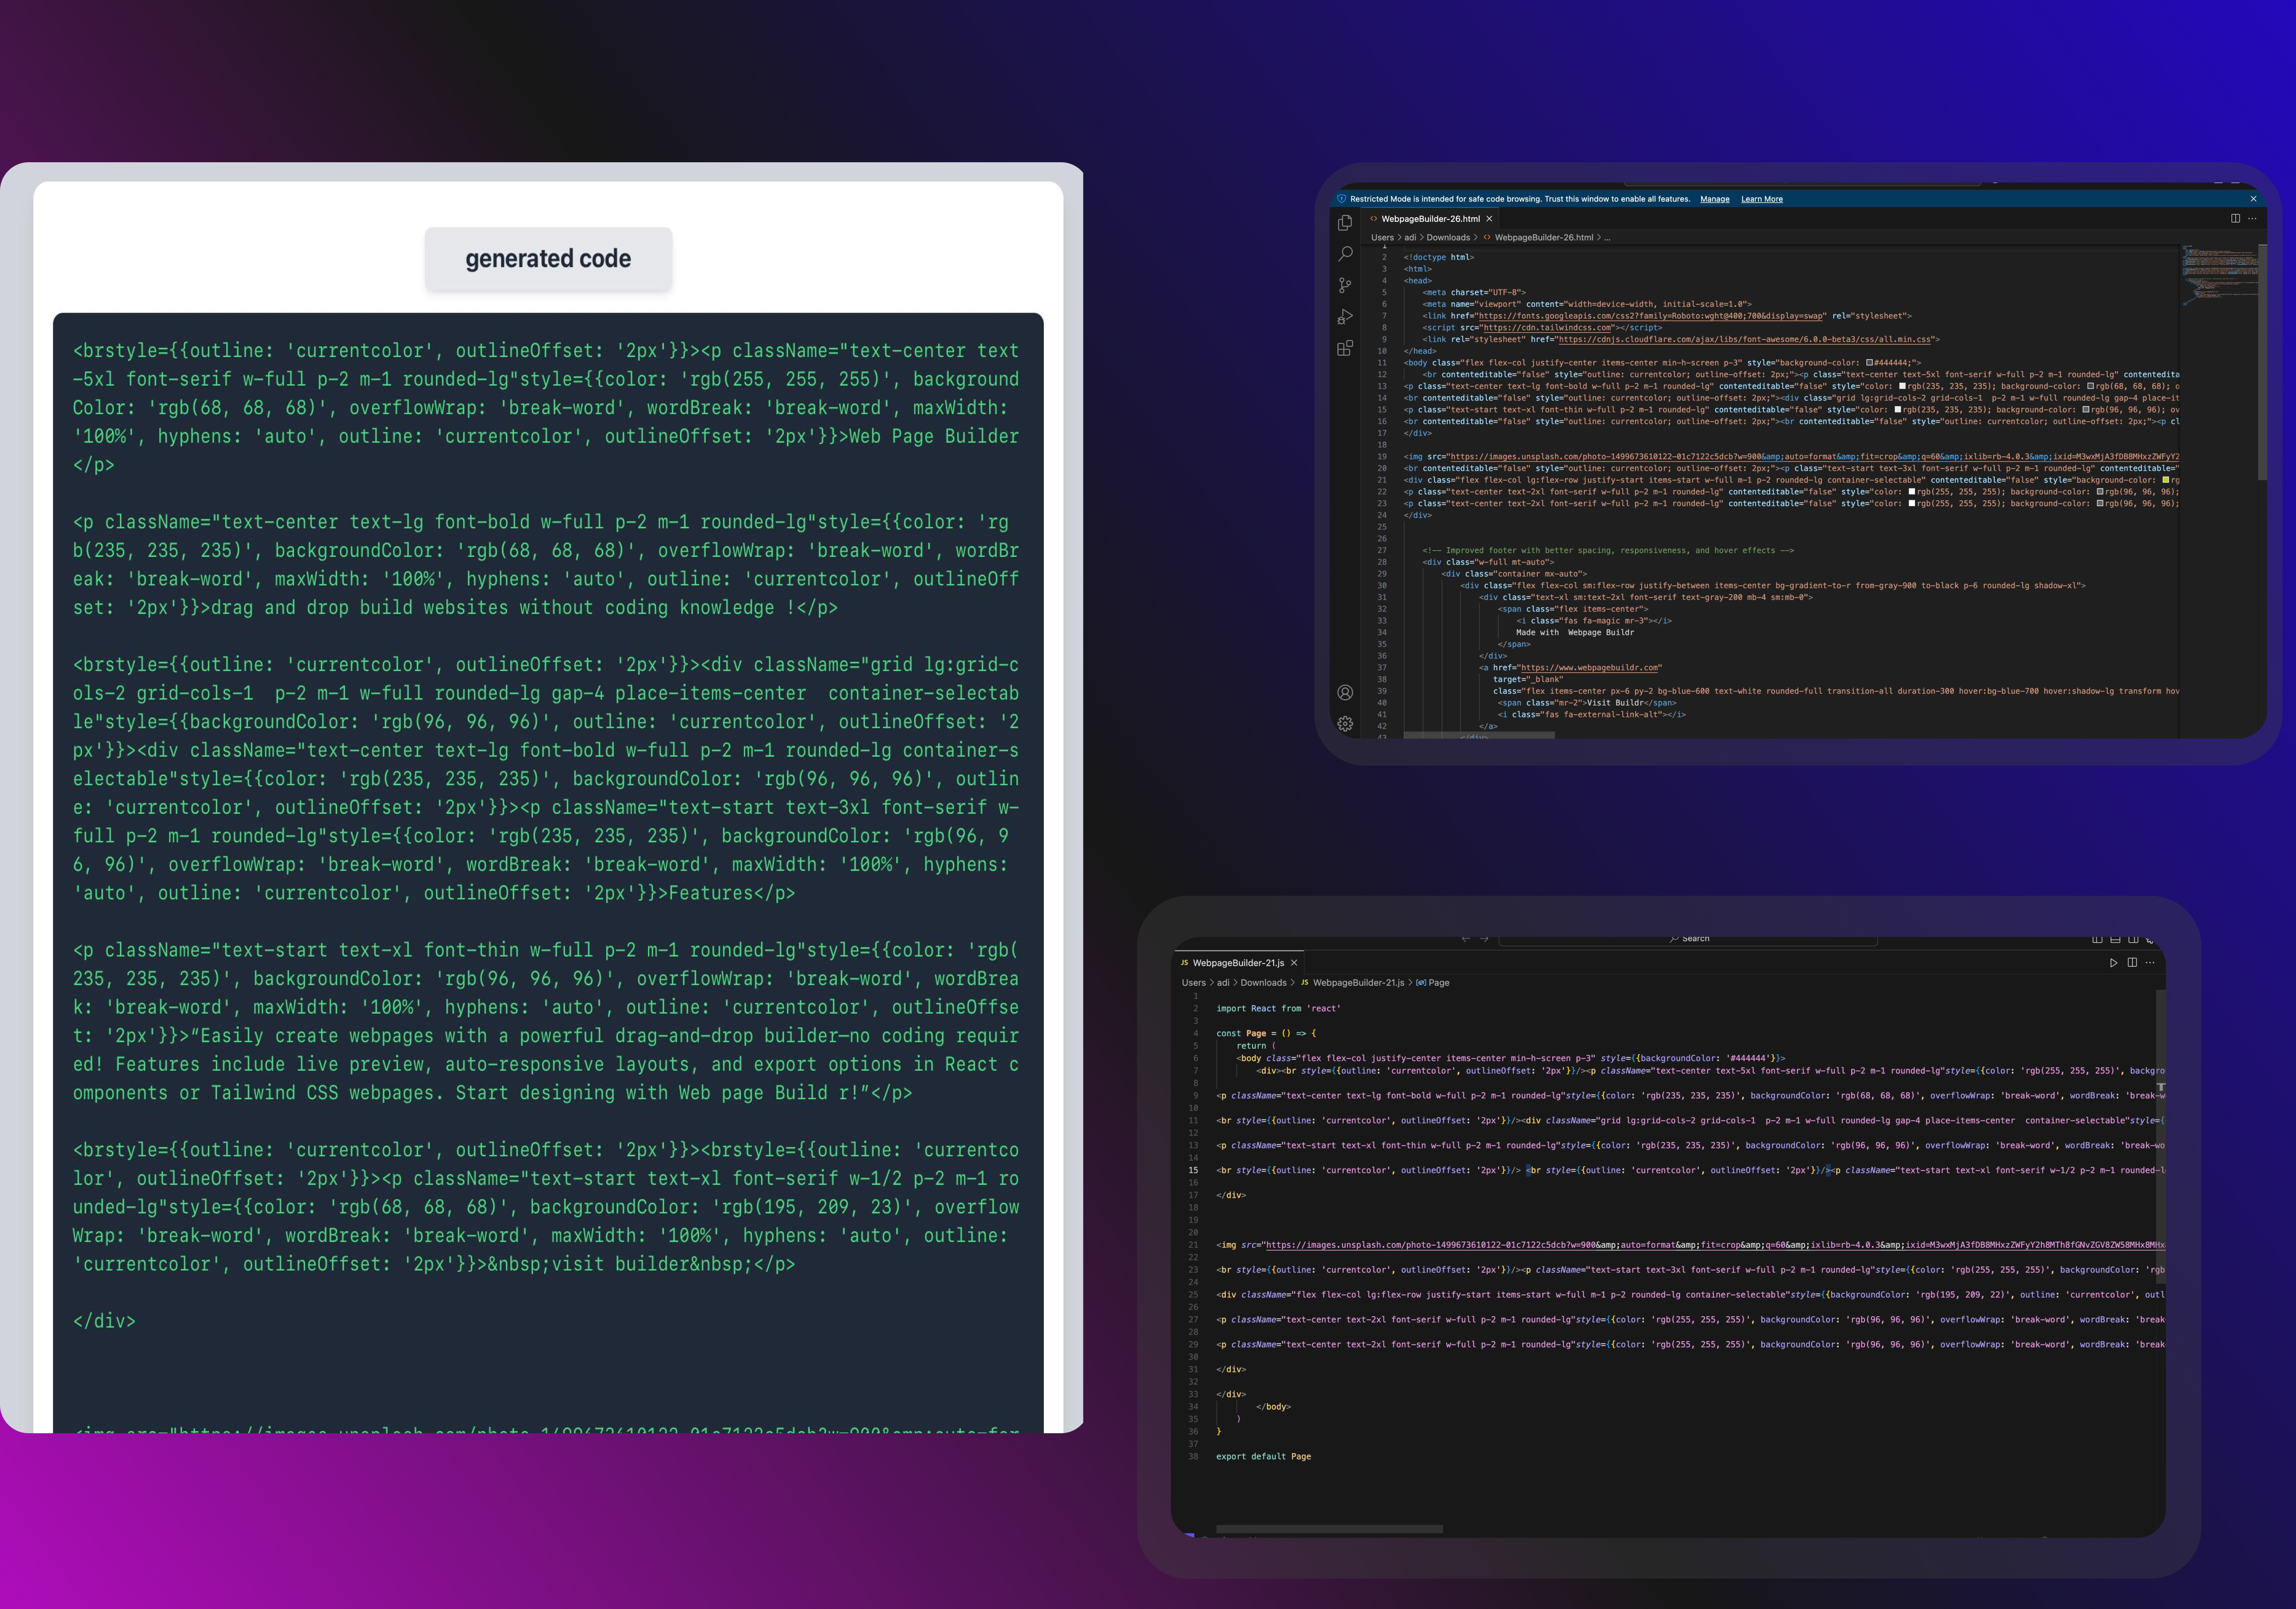Split editor in WebpageBuilder-21.js window
Viewport: 2296px width, 1609px height.
[x=2132, y=963]
